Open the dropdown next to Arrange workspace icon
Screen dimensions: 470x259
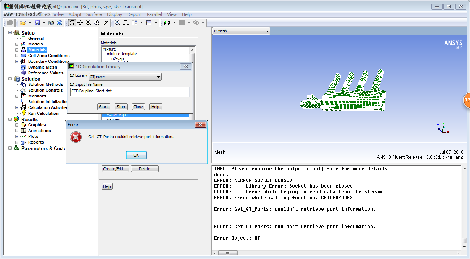[141, 23]
